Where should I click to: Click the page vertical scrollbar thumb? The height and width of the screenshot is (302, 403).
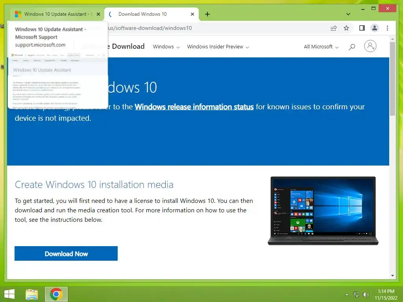coord(392,79)
